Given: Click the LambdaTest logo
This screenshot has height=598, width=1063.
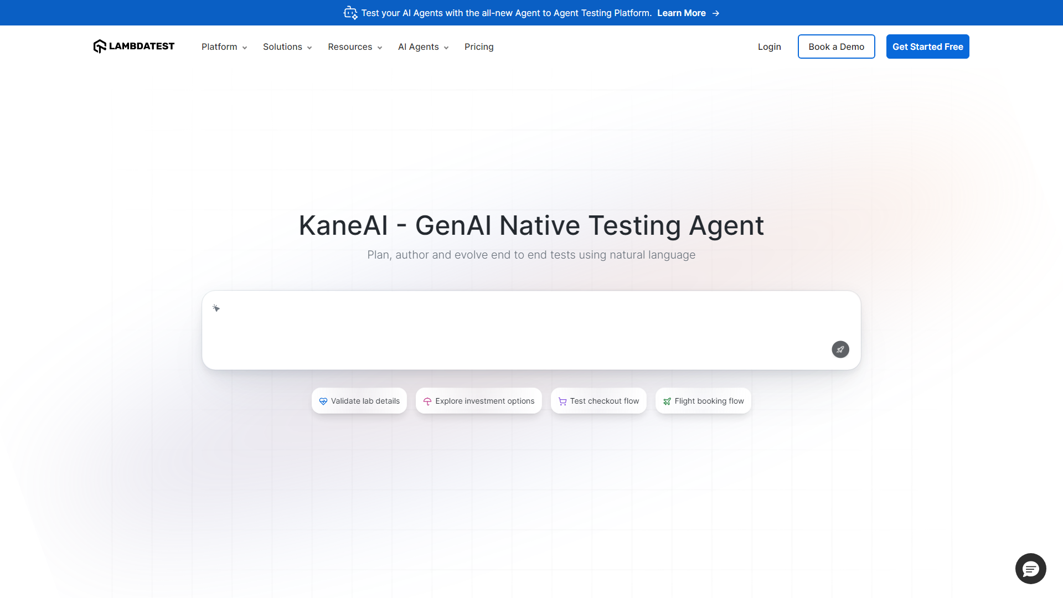Looking at the screenshot, I should (x=134, y=47).
